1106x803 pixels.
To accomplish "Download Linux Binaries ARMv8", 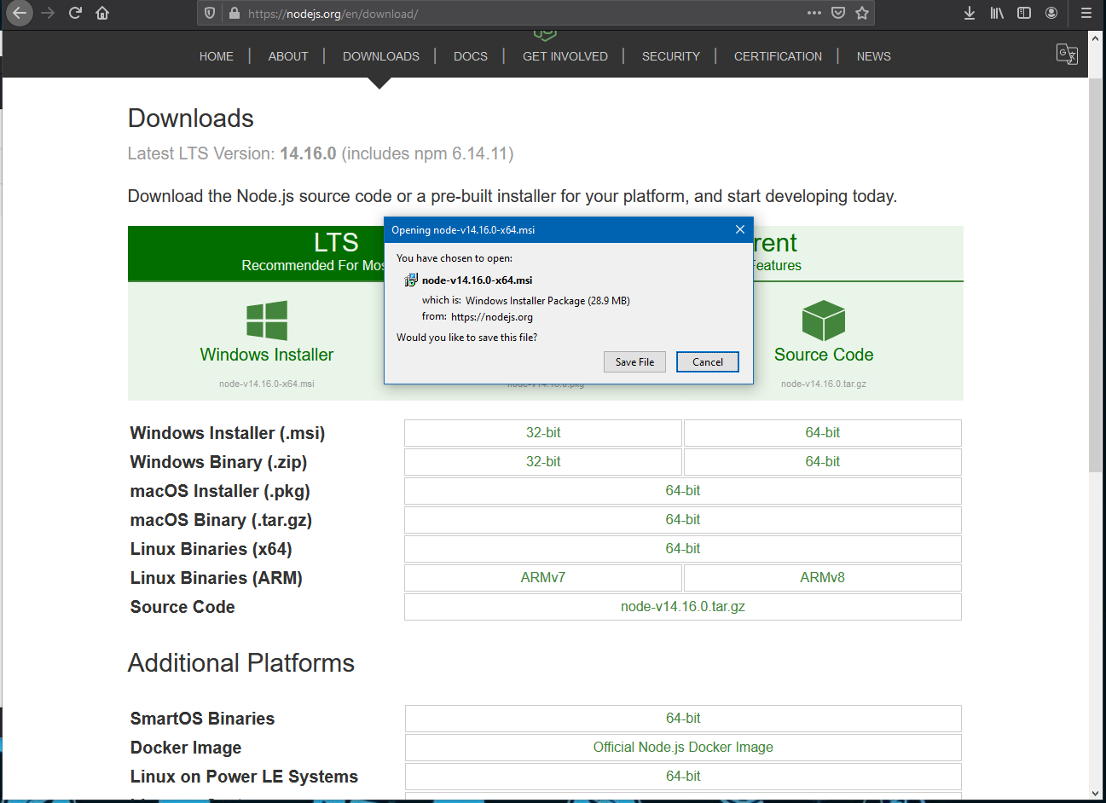I will tap(823, 578).
